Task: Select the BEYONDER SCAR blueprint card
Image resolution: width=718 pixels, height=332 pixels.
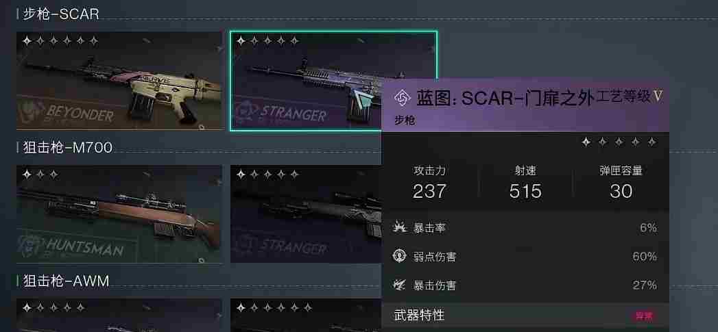Action: (119, 81)
